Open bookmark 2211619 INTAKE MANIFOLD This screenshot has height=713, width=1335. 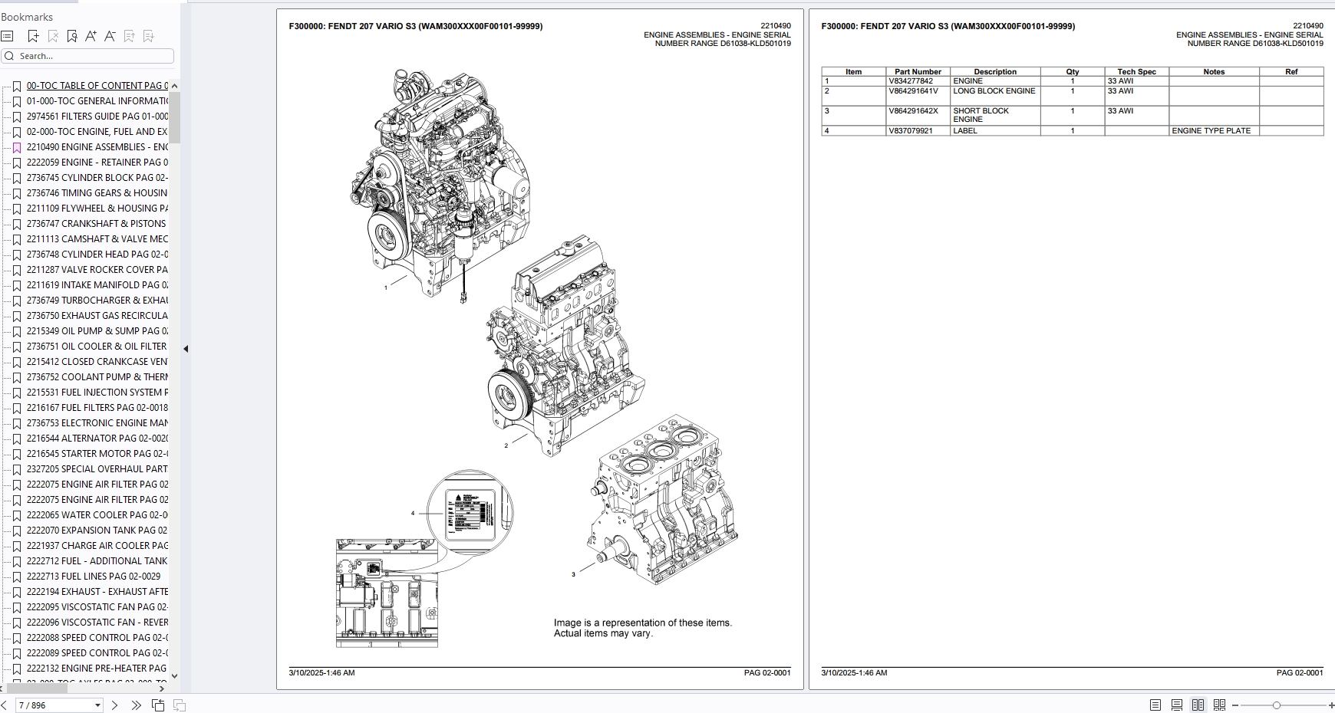pyautogui.click(x=97, y=285)
